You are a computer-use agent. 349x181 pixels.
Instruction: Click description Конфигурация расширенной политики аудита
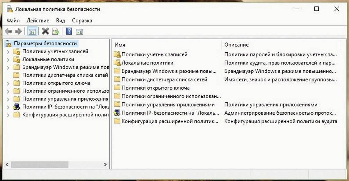[x=281, y=121]
